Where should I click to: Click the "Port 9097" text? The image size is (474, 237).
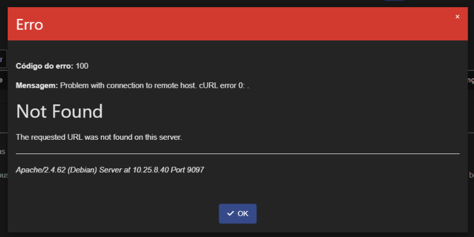pos(187,170)
